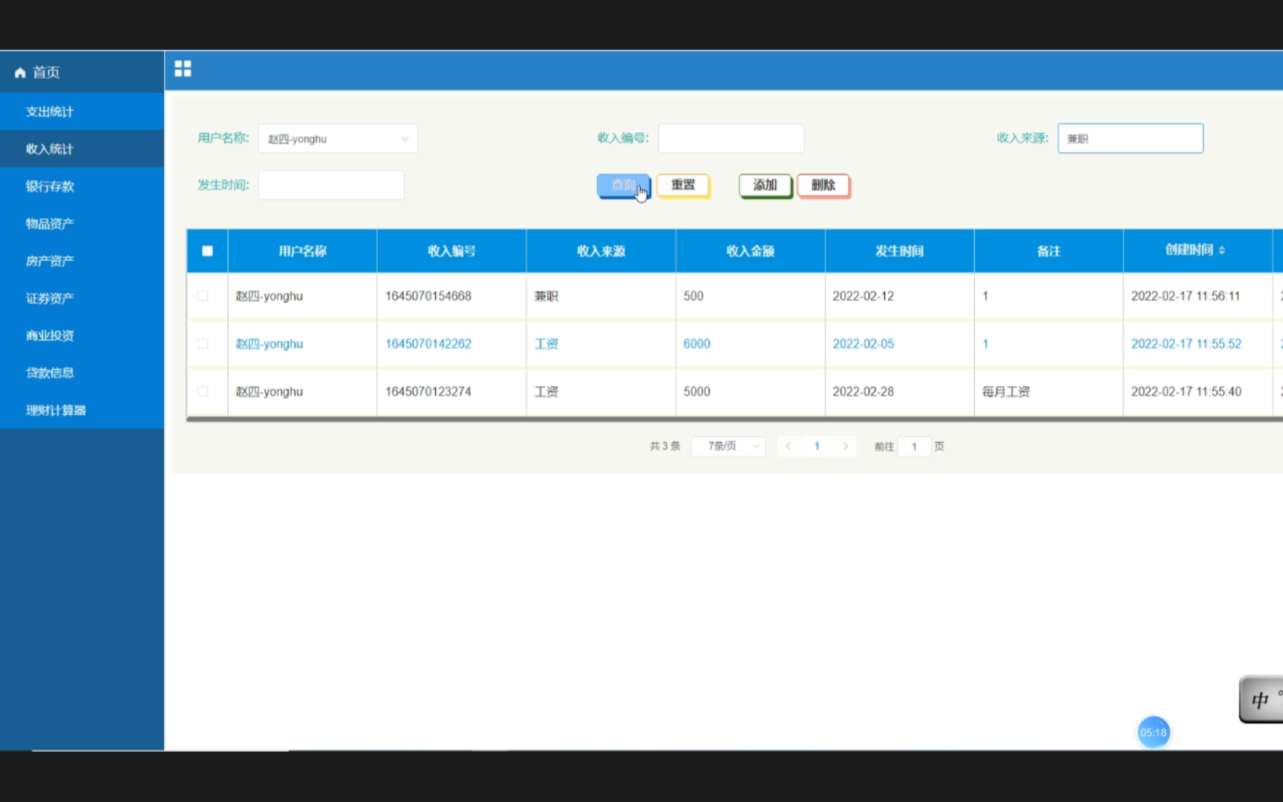Open the 房产资产 menu item

click(x=82, y=261)
